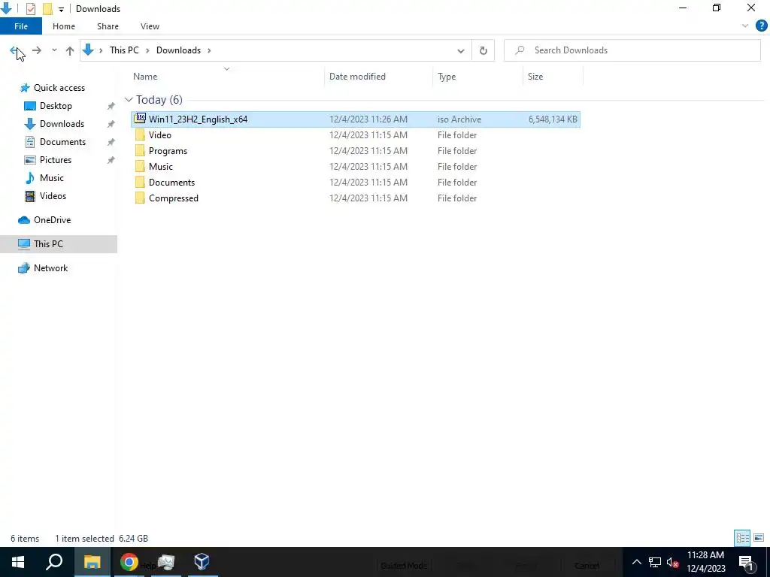Open OneDrive in the sidebar
770x577 pixels.
coord(52,220)
